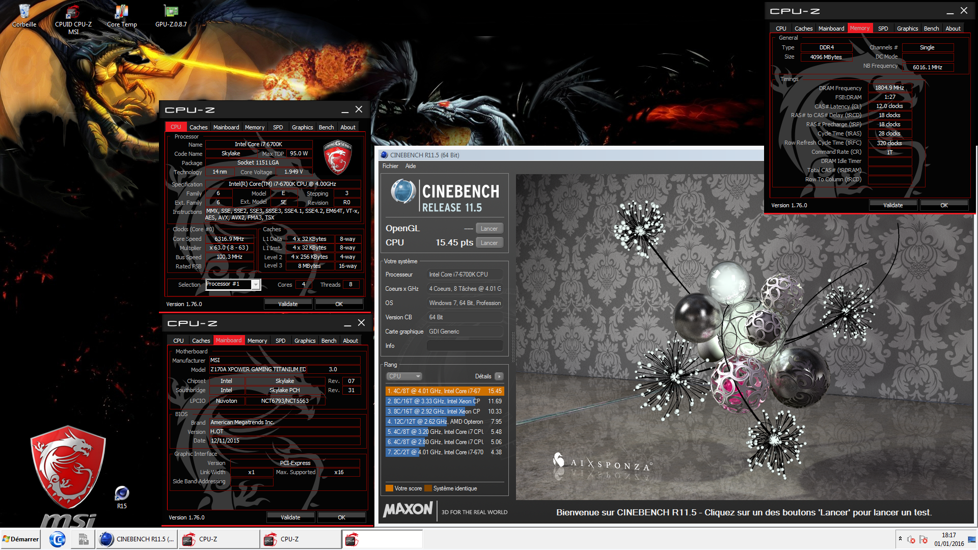Open the Corbeille recycle bin desktop icon
This screenshot has height=550, width=978.
pos(24,15)
